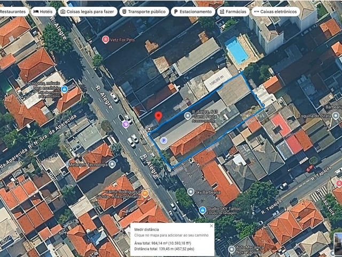The image size is (342, 257).
Task: Open the orange Alfa Confeitaria food marker
Action: [x=145, y=193]
